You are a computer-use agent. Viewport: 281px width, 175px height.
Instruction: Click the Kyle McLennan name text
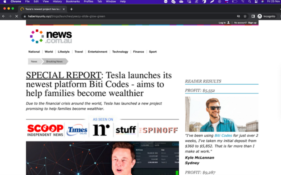coord(200,158)
